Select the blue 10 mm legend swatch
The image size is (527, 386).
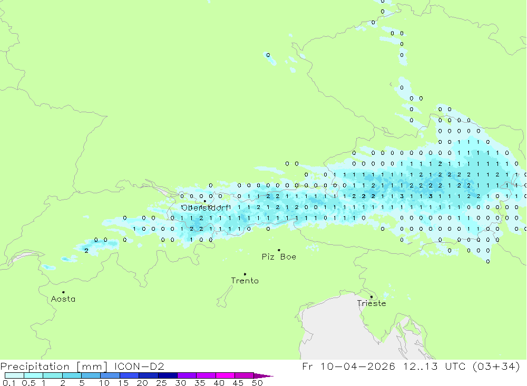(x=110, y=375)
